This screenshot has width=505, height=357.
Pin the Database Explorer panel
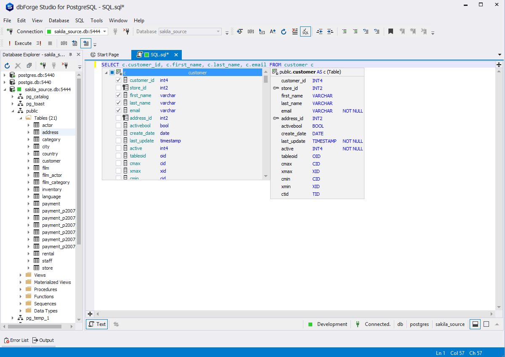click(71, 55)
